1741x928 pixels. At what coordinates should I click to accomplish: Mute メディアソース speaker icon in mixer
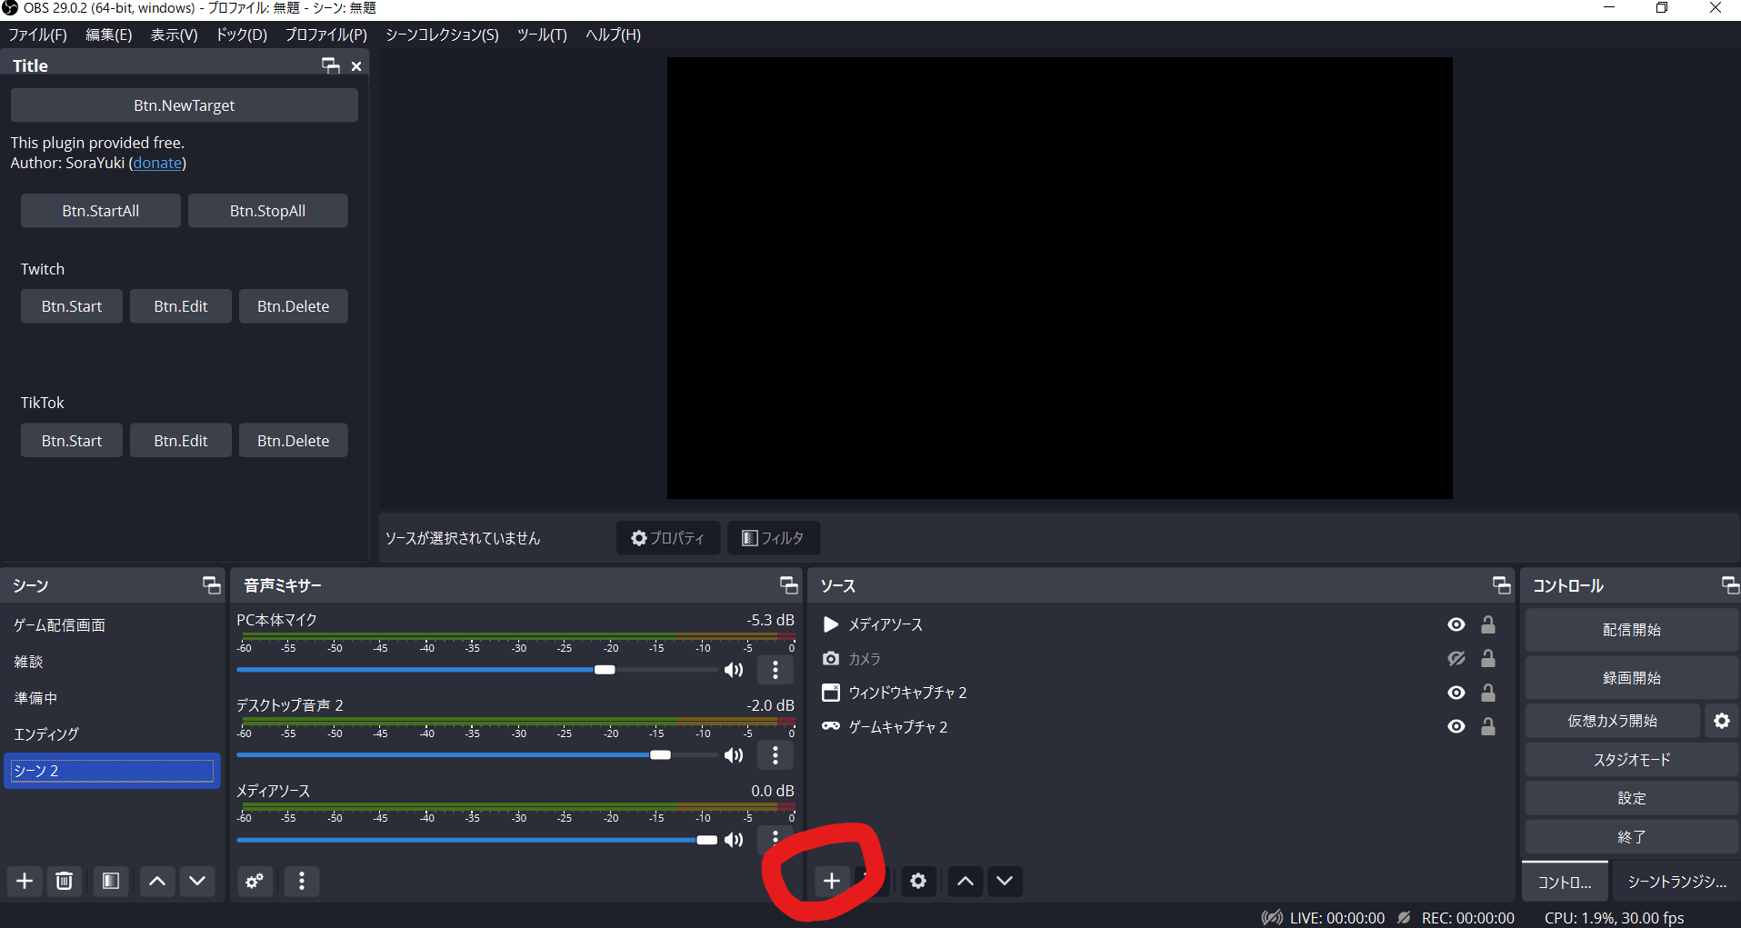734,840
